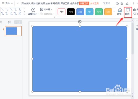
Task: Open the 视图 tab
Action: point(57,4)
